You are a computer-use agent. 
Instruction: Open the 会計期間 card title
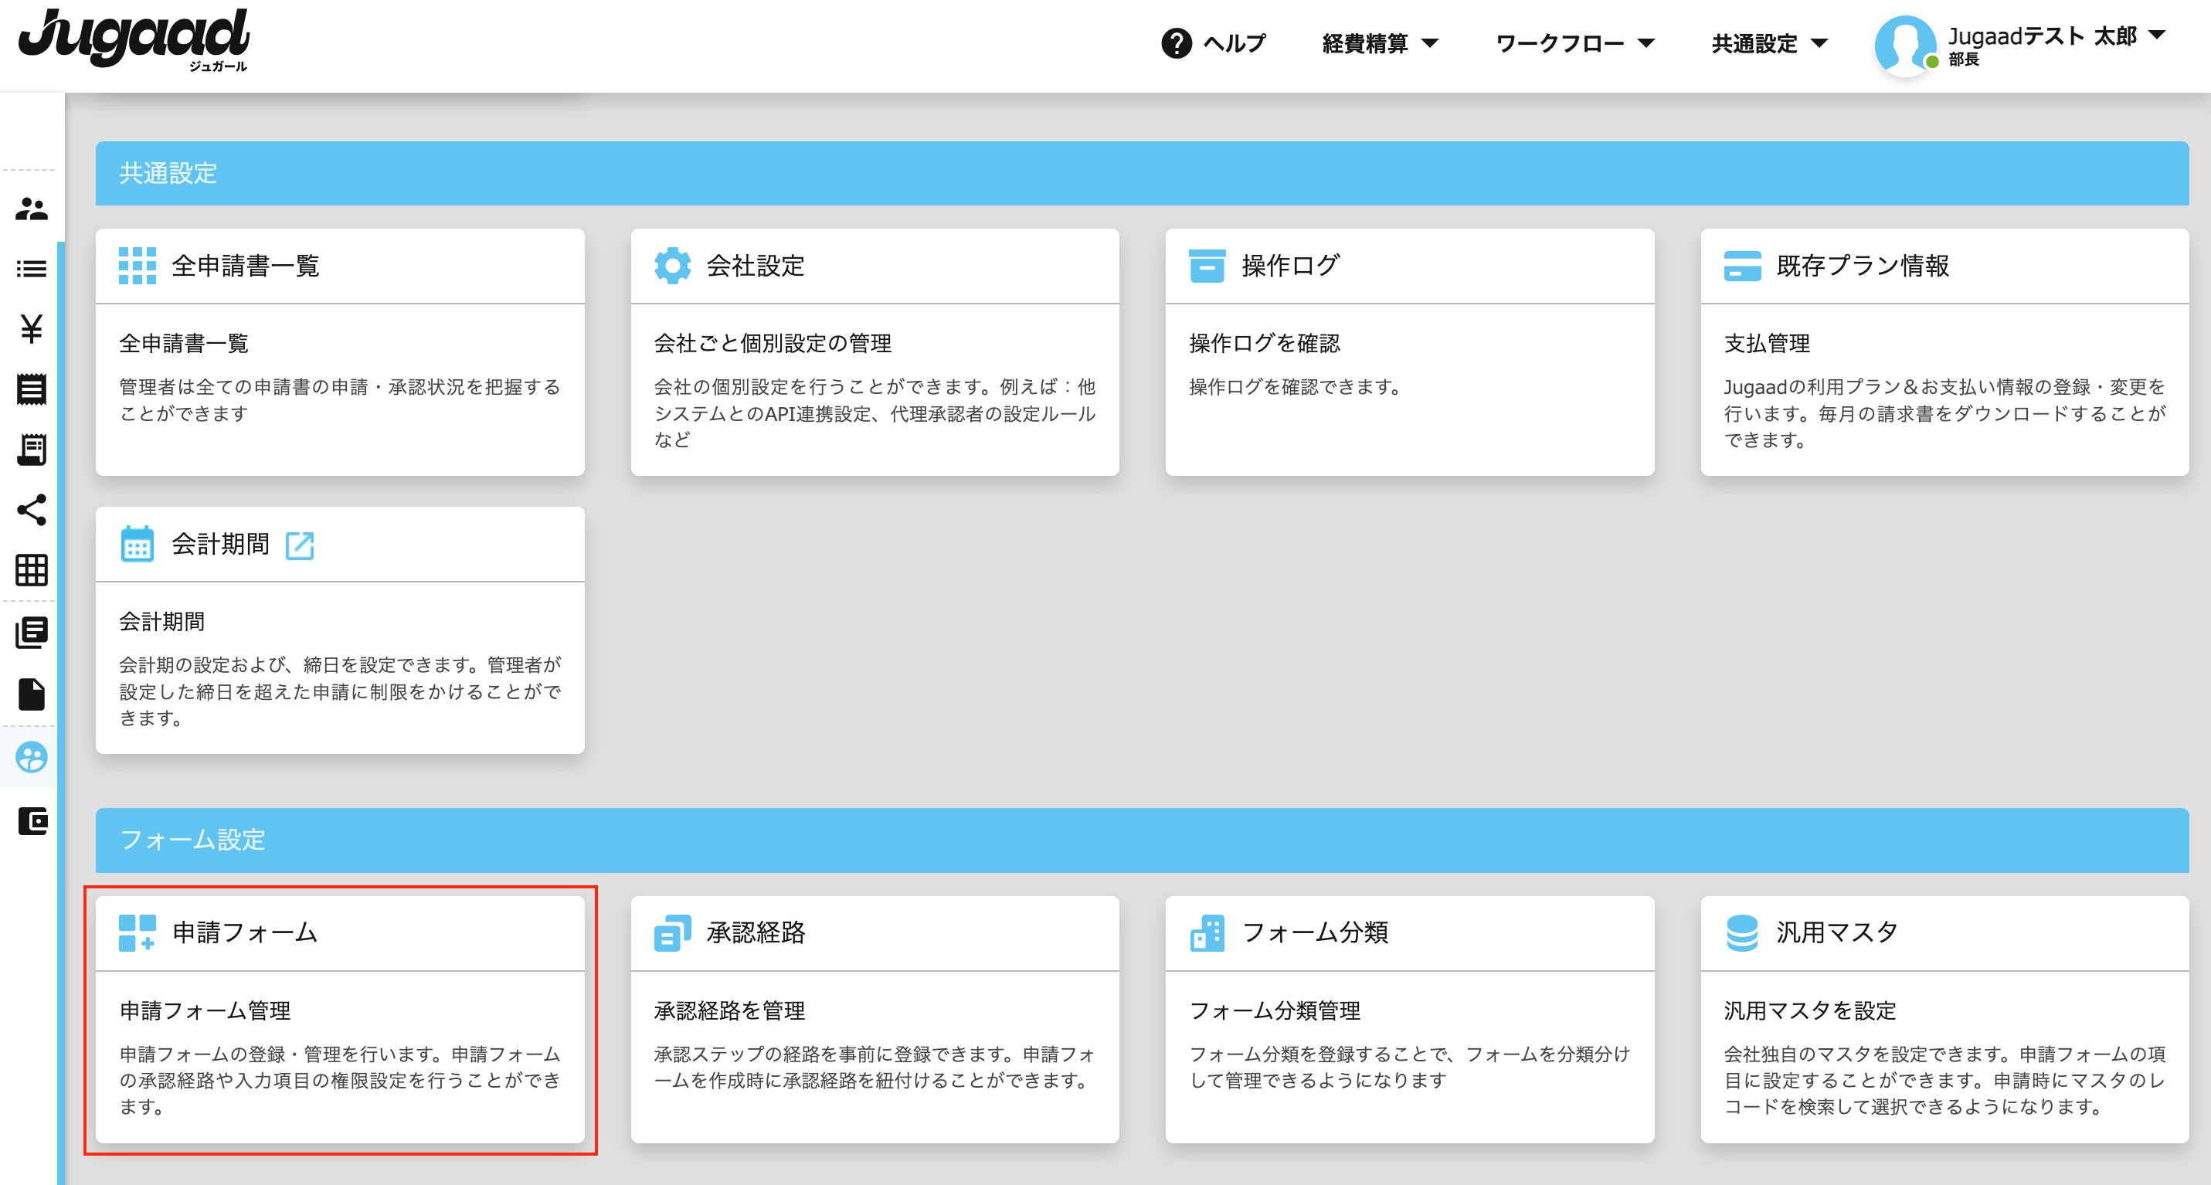[221, 544]
